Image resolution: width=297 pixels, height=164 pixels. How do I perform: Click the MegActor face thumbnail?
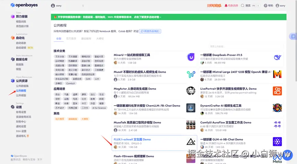point(191,91)
